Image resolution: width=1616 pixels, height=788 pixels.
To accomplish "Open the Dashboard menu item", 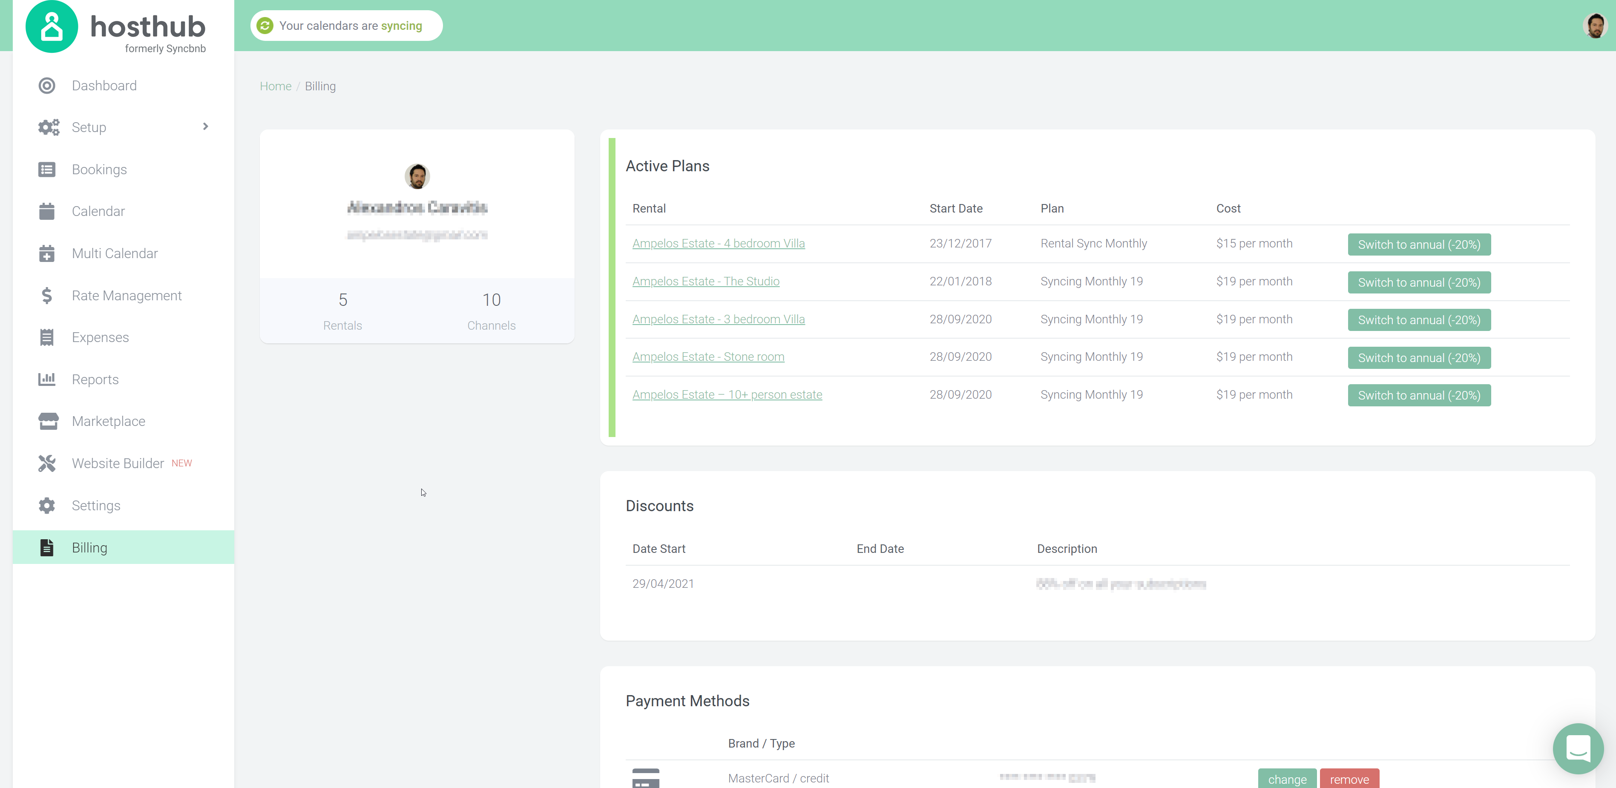I will coord(104,85).
